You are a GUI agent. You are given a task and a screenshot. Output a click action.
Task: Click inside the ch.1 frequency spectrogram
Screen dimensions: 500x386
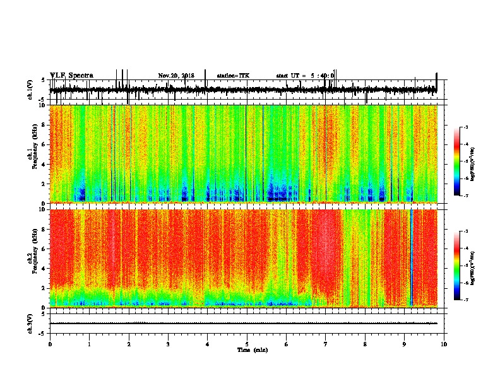[244, 154]
